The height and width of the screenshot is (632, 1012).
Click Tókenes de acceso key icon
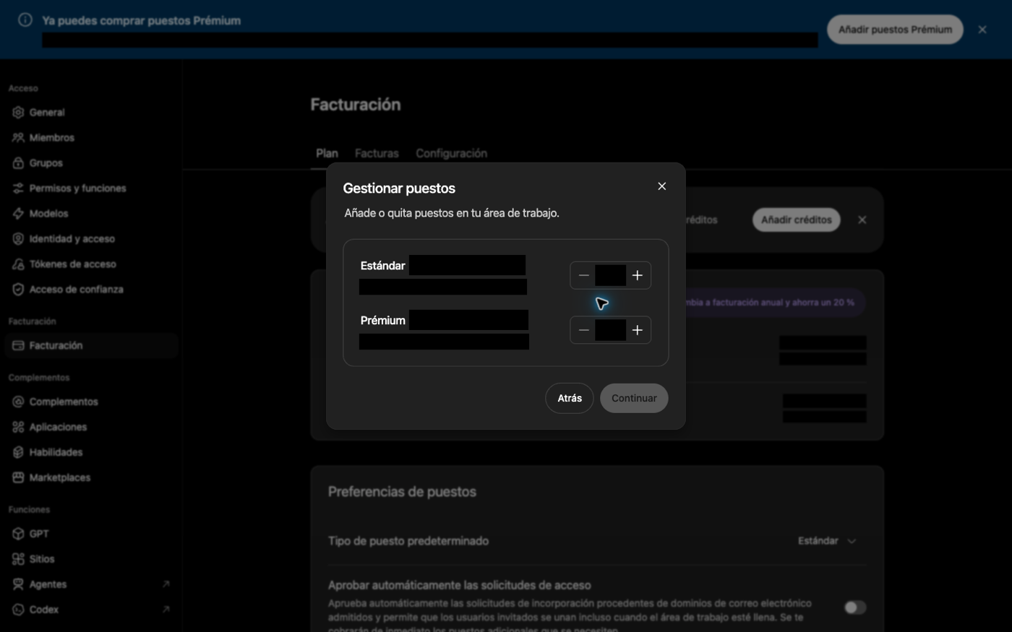click(18, 264)
